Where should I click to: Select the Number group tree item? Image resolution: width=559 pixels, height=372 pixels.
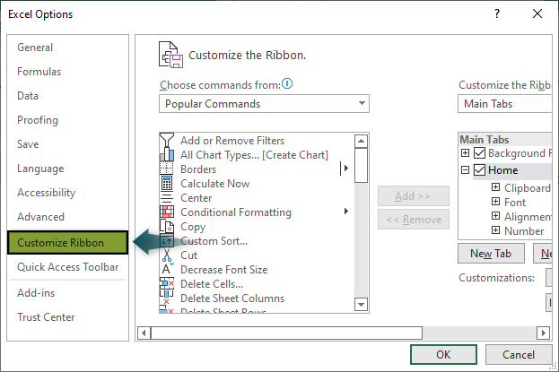[524, 231]
